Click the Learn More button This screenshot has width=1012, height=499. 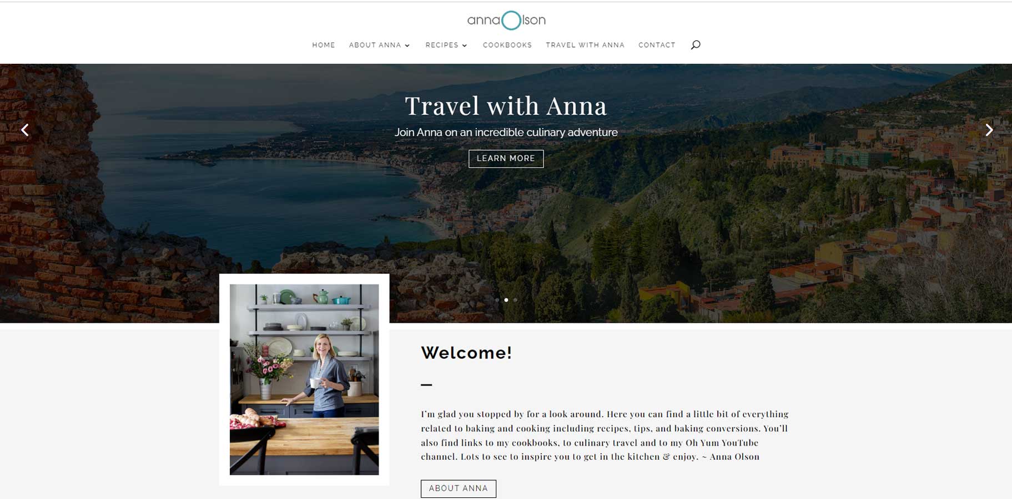(x=506, y=159)
